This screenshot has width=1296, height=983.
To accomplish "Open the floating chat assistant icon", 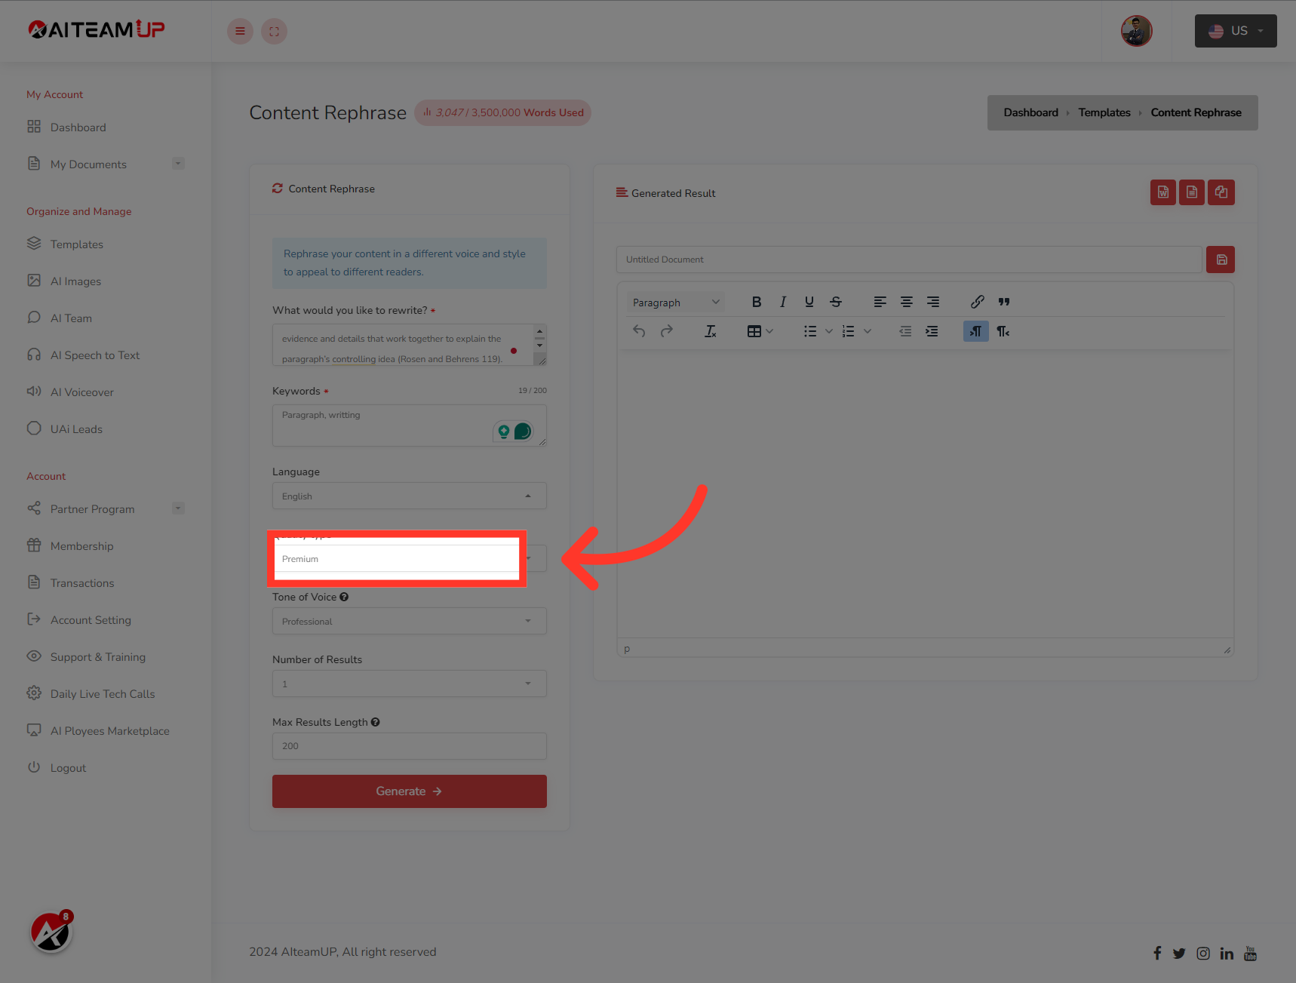I will coord(51,932).
